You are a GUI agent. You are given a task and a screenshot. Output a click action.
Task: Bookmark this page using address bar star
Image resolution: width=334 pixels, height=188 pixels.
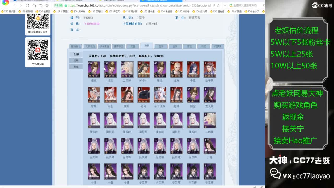click(218, 5)
